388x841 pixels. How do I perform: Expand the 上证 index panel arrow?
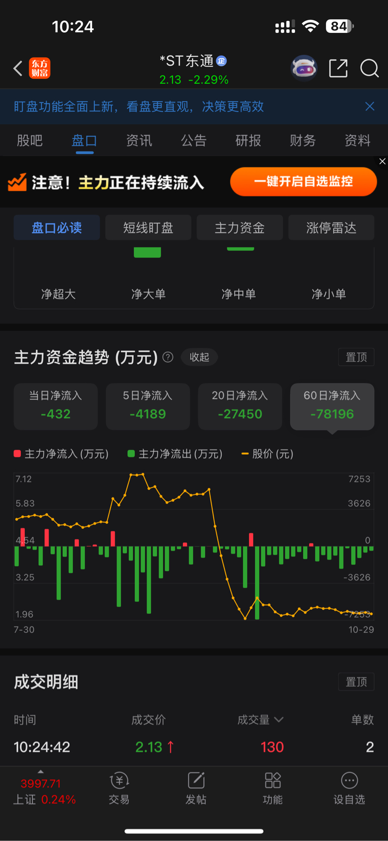coord(40,771)
